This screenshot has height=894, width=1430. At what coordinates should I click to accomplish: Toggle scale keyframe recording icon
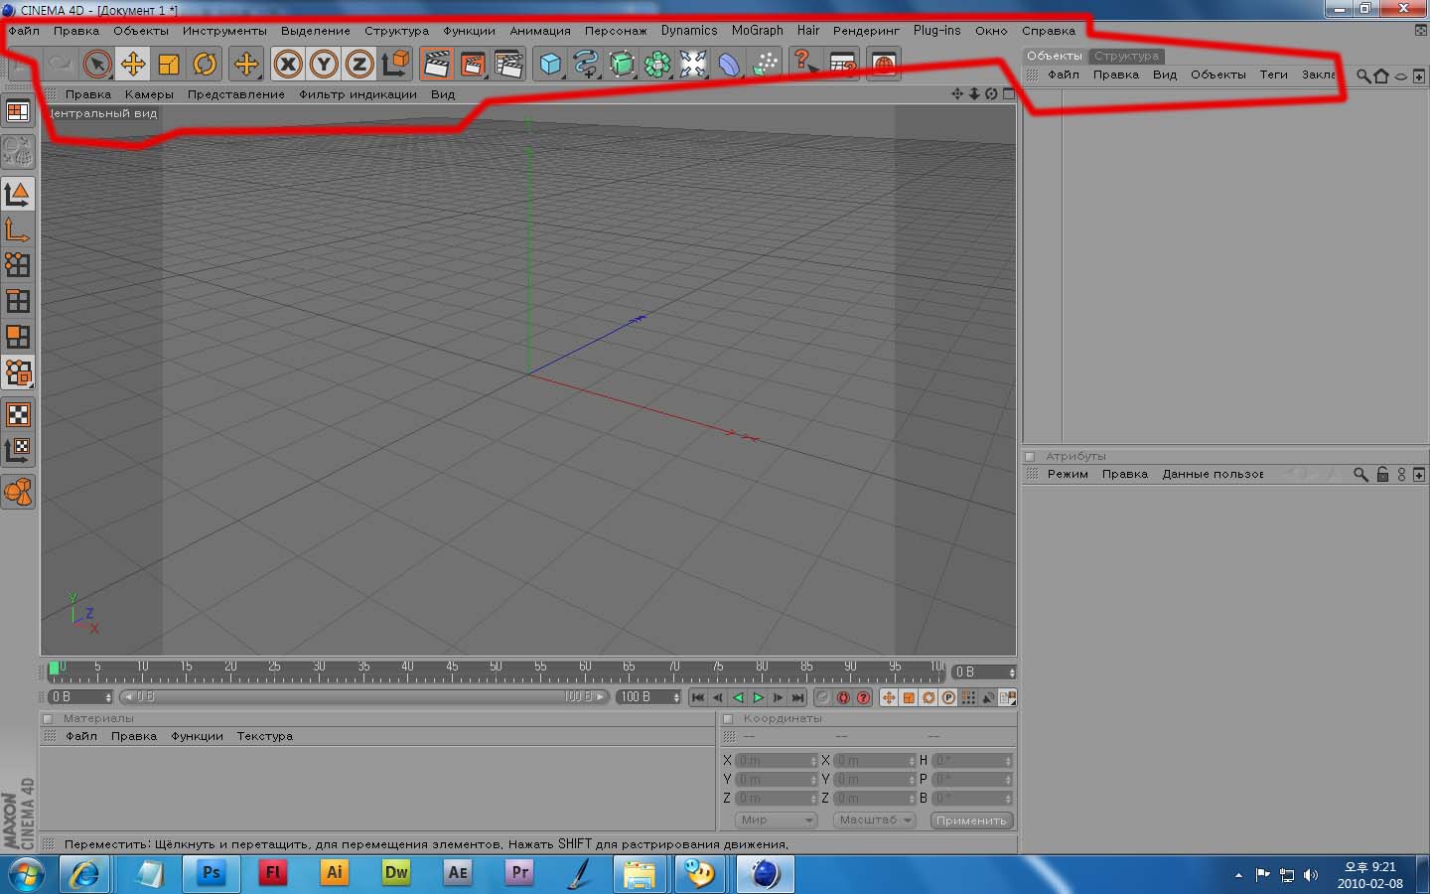point(909,697)
